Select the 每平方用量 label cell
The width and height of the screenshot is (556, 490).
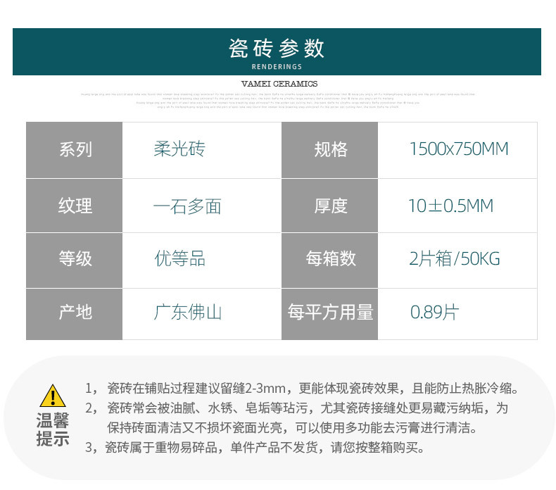pos(330,314)
